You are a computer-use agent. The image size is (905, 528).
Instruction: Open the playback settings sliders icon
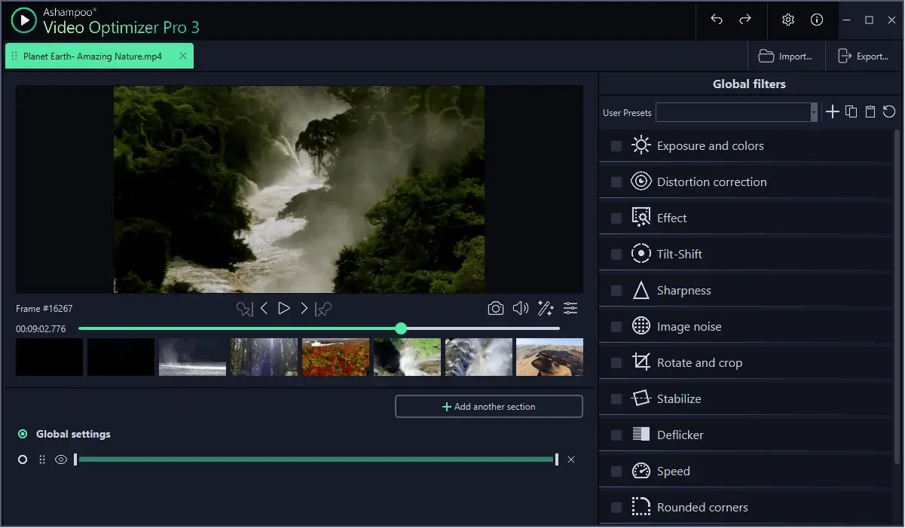pyautogui.click(x=570, y=308)
